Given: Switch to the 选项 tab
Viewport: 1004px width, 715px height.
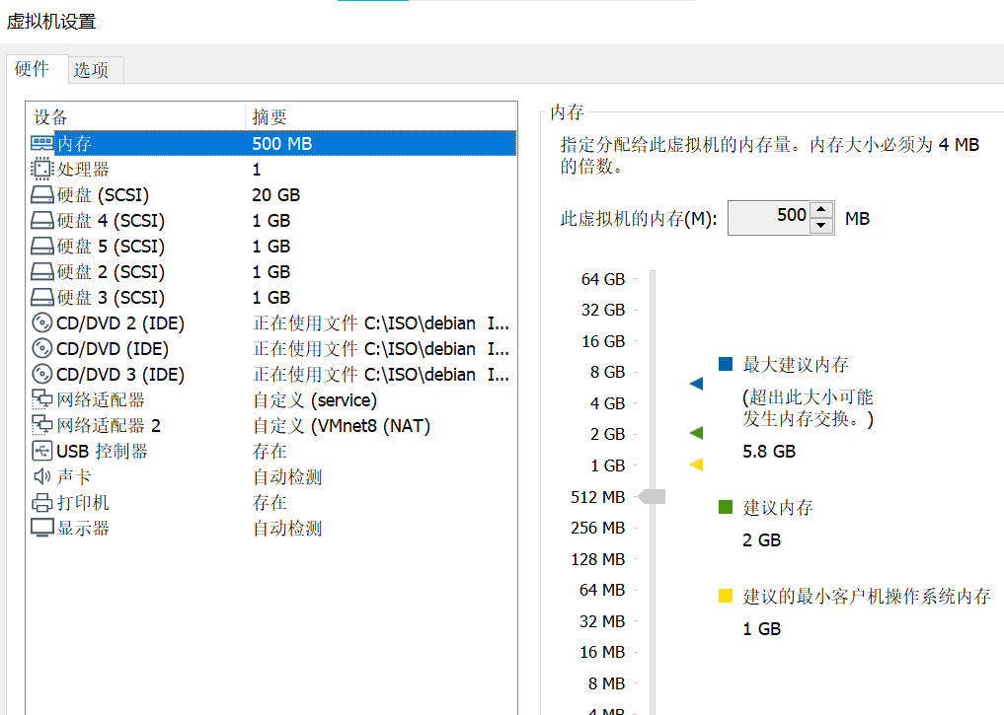Looking at the screenshot, I should [x=91, y=70].
